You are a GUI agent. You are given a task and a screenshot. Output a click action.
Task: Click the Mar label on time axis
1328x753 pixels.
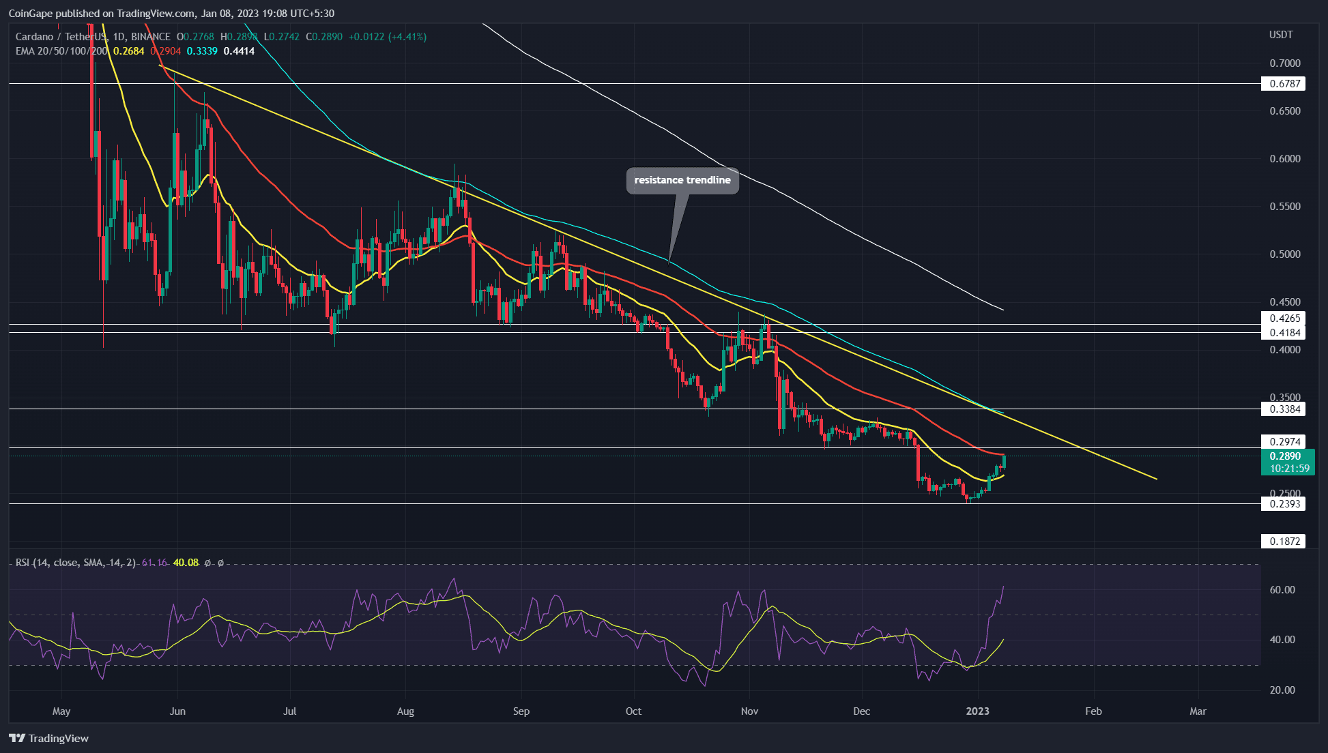(x=1198, y=711)
